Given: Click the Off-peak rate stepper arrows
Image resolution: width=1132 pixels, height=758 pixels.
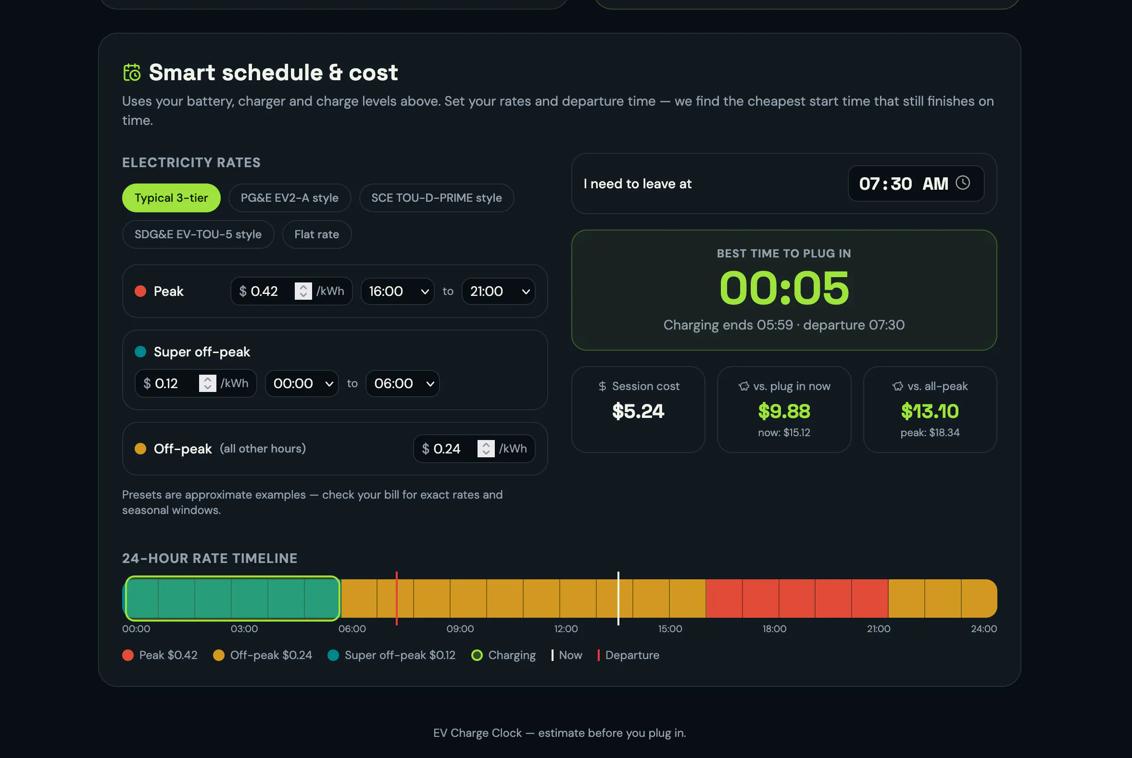Looking at the screenshot, I should tap(486, 449).
